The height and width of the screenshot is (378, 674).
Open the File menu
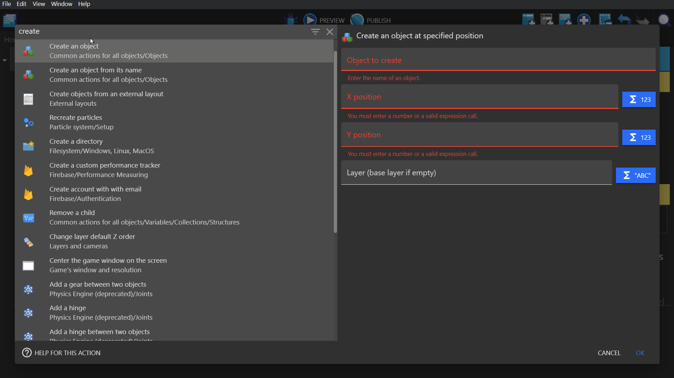point(7,4)
